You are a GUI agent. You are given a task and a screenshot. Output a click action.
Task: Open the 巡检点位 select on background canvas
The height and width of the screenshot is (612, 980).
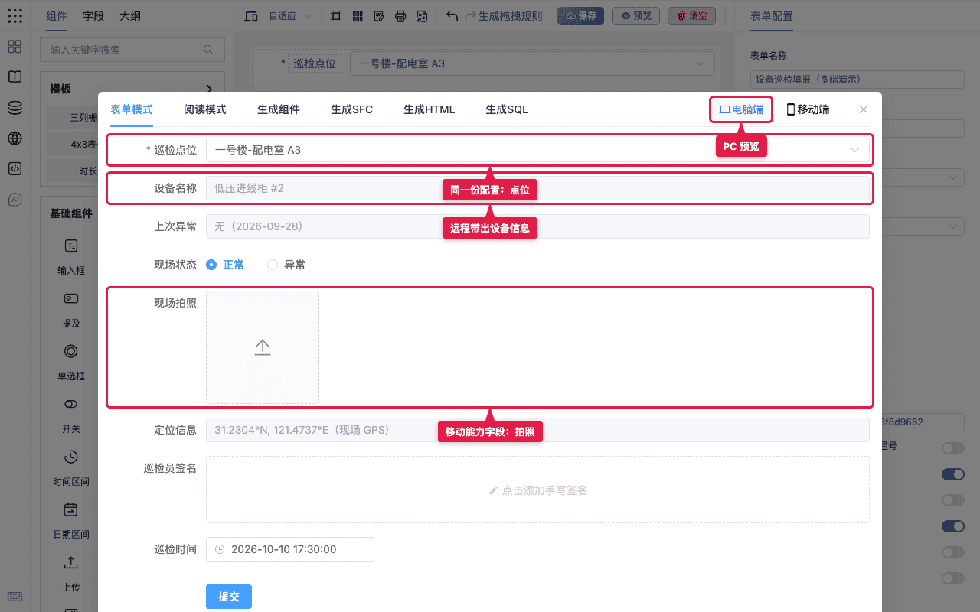pos(532,63)
